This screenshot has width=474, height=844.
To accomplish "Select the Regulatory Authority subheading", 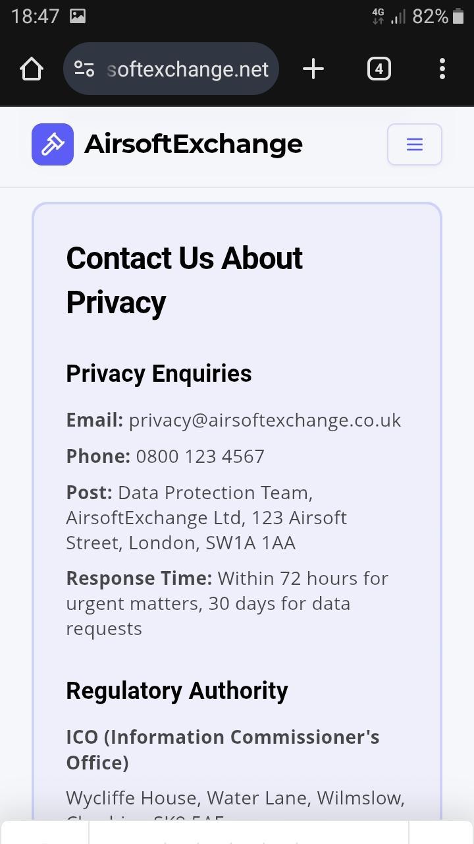I will 177,690.
